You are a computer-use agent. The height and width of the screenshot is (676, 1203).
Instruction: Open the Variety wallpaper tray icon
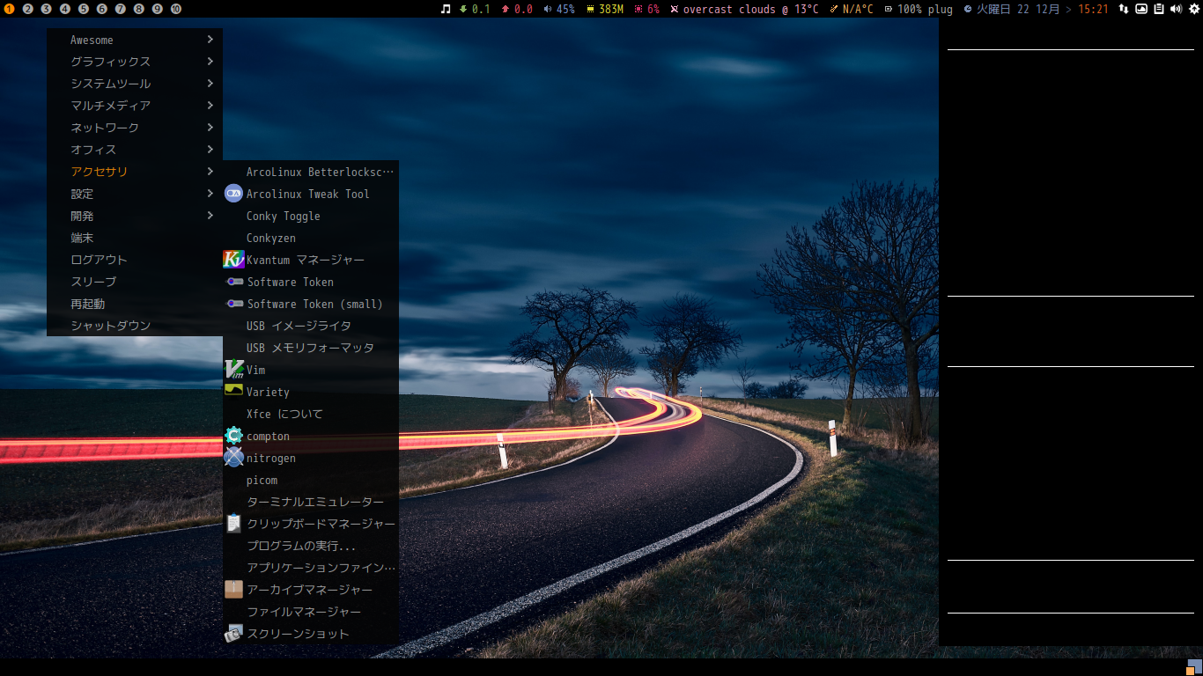pyautogui.click(x=1141, y=9)
